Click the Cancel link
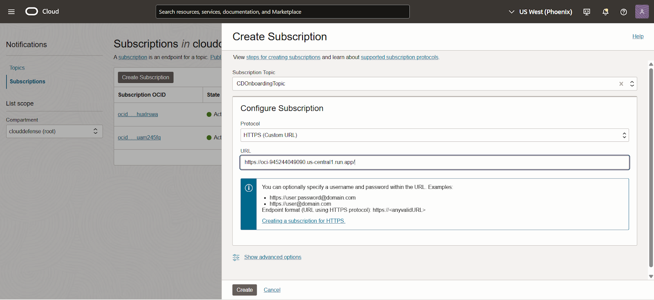The height and width of the screenshot is (300, 654). point(272,290)
